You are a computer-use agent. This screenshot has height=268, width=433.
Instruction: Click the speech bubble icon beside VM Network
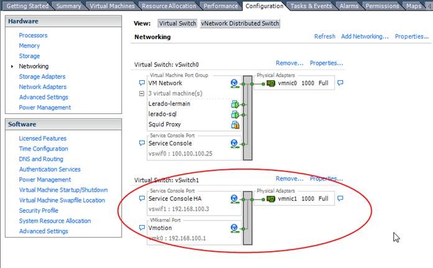(142, 83)
